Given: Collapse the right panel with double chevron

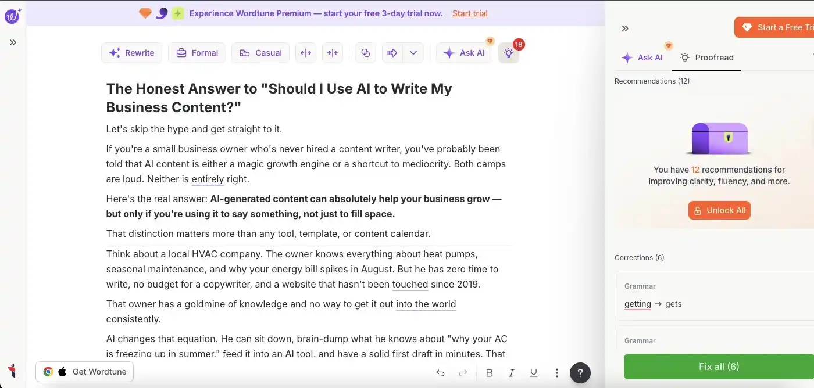Looking at the screenshot, I should pos(625,28).
